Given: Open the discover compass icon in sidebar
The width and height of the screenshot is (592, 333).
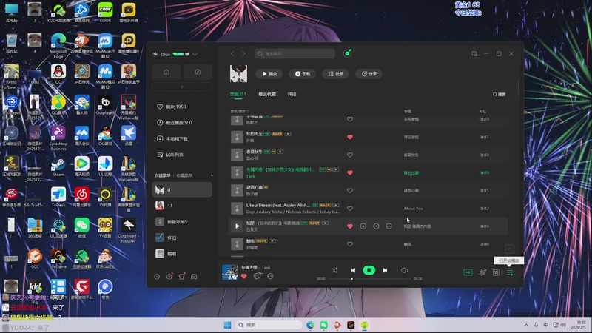Looking at the screenshot, I should point(198,72).
